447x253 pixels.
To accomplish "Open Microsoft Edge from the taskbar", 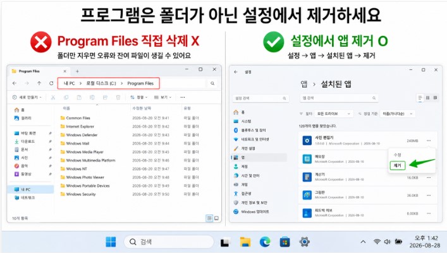I will pos(265,242).
